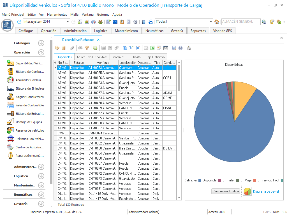Click Utilitarios Pool Vehículos cars icon
The image size is (287, 215).
click(10, 139)
